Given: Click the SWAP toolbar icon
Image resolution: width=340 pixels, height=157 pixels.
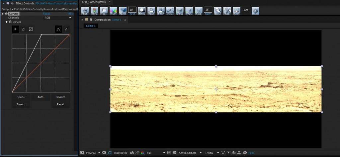Looking at the screenshot, I should point(161,11).
